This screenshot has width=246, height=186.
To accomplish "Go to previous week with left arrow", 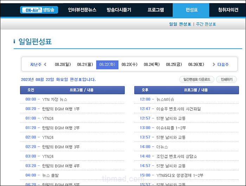I will pos(45,64).
